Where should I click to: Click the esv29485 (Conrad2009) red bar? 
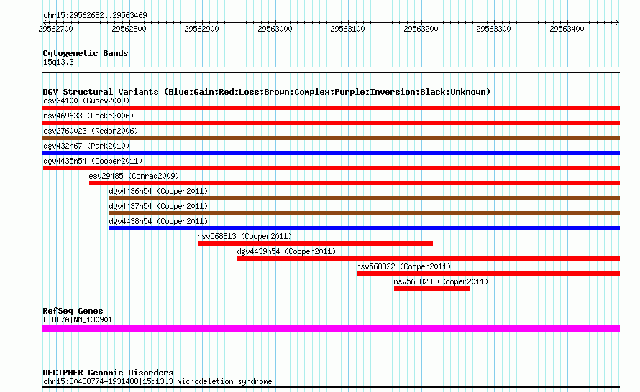tap(355, 183)
